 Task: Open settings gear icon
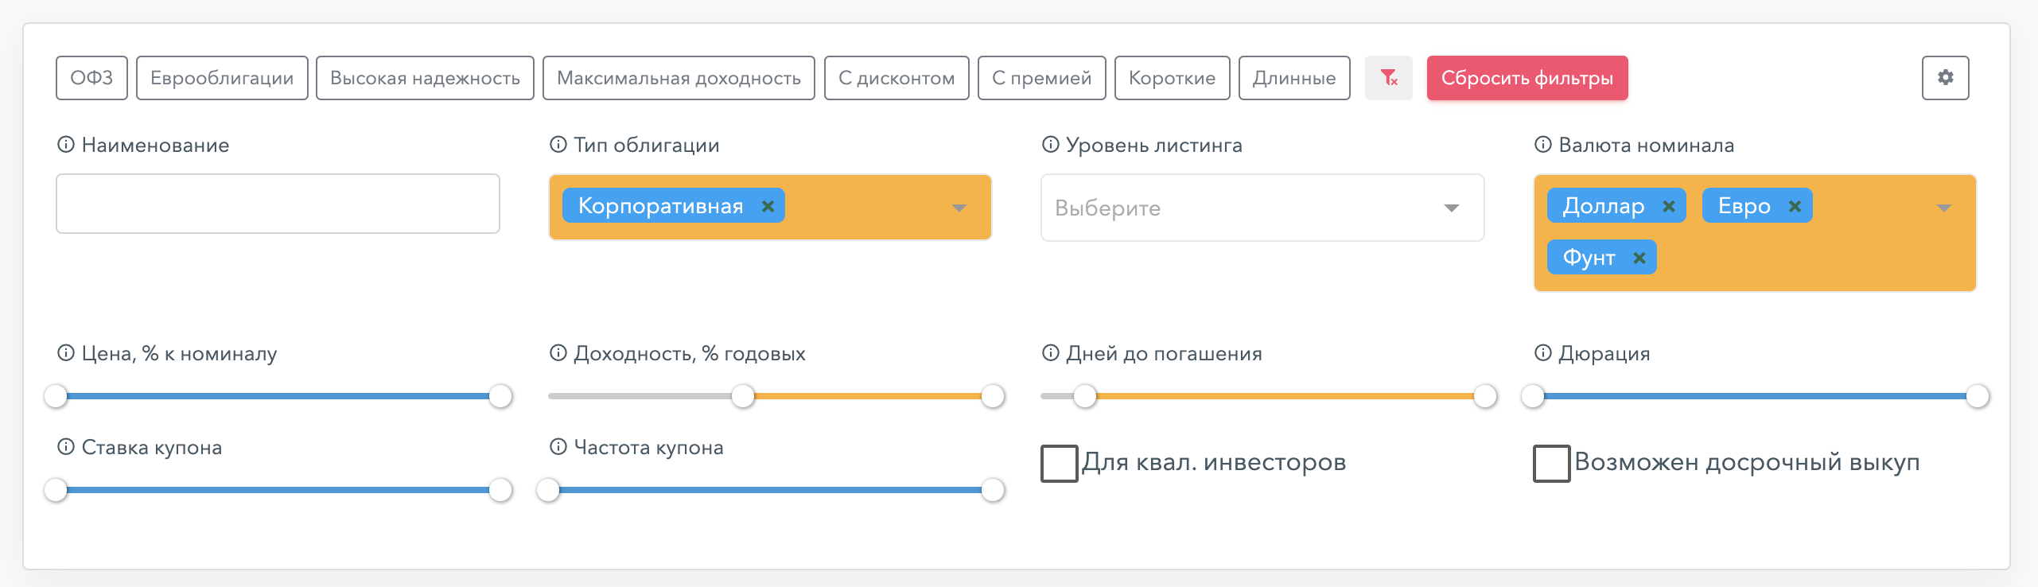tap(1945, 78)
